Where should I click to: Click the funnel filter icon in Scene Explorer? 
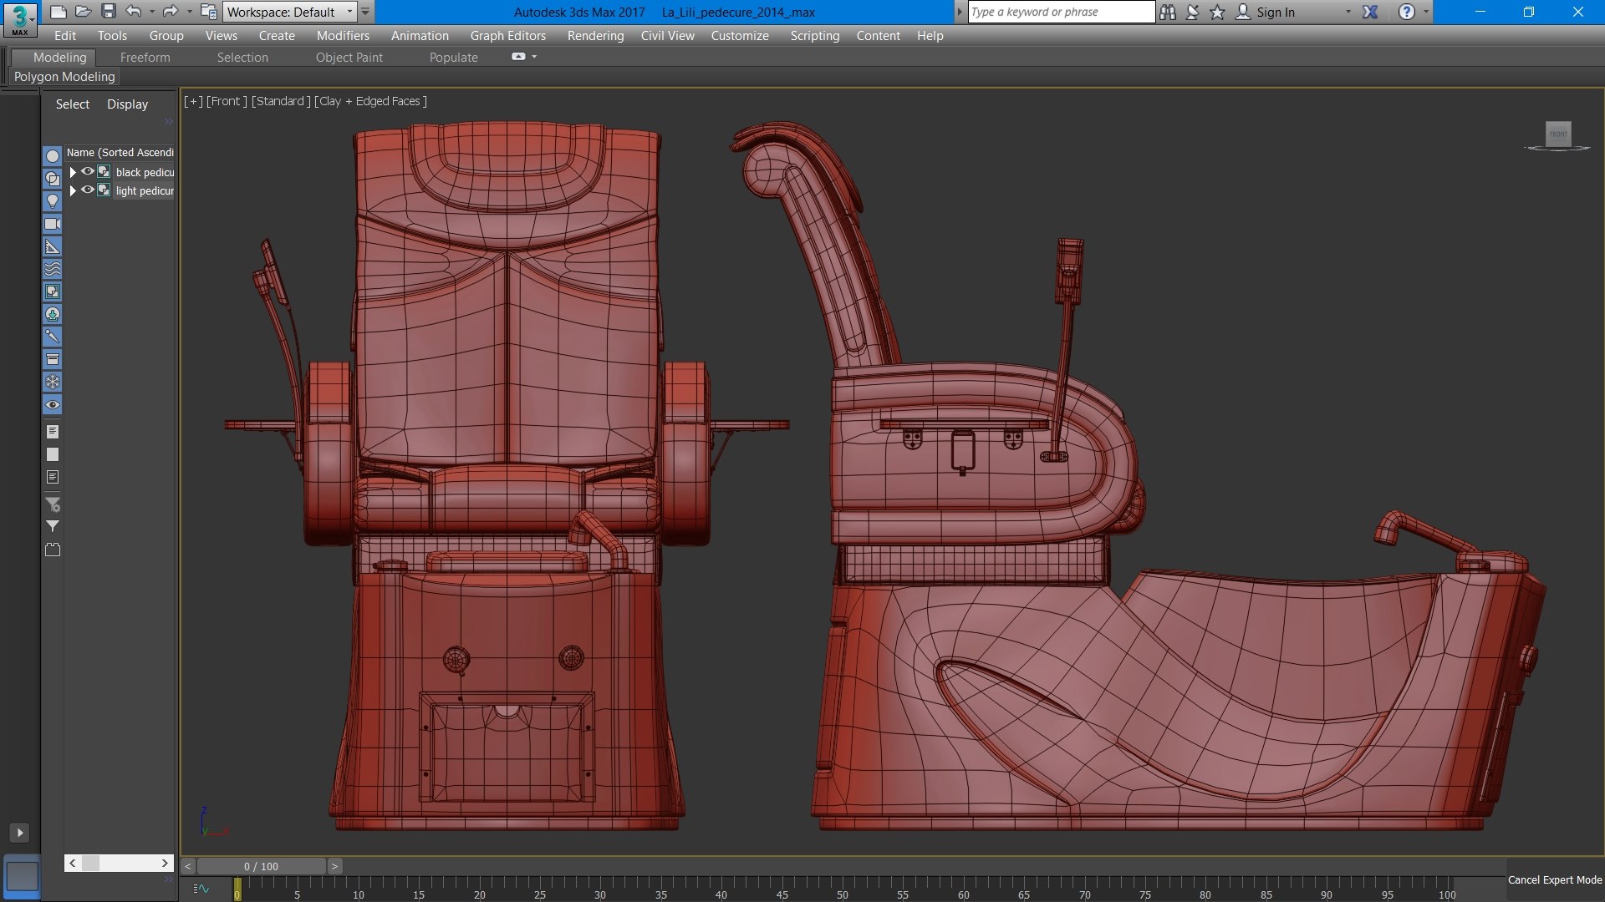click(x=52, y=526)
